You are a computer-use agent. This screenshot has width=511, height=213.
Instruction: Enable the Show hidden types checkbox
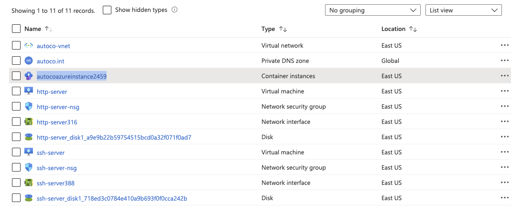coord(107,10)
